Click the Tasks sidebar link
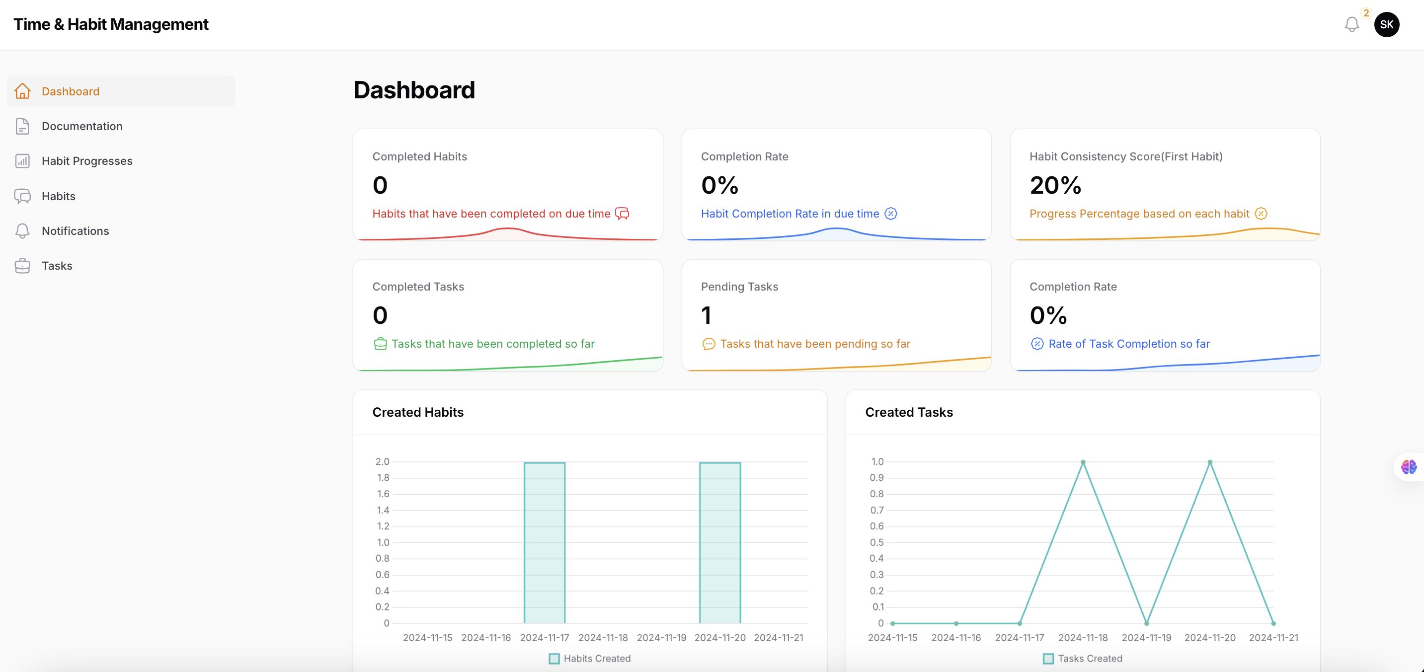Image resolution: width=1424 pixels, height=672 pixels. 57,266
